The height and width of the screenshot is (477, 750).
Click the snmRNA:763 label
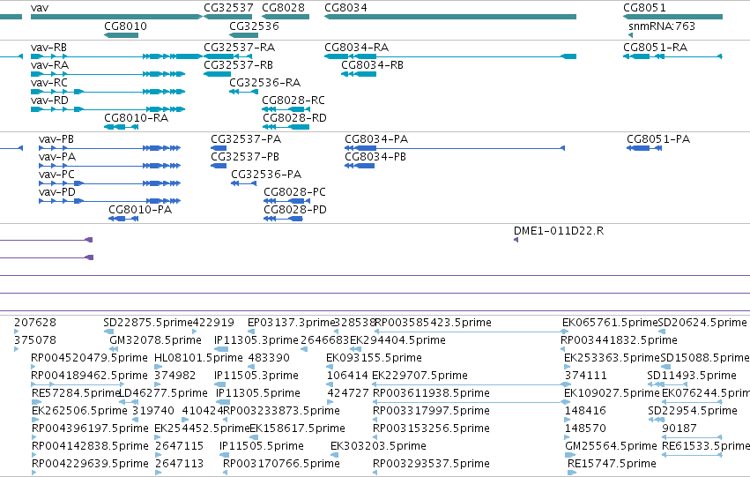click(662, 26)
